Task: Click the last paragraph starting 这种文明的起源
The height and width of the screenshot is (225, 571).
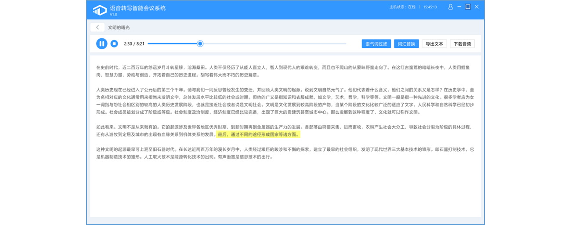Action: 281,153
